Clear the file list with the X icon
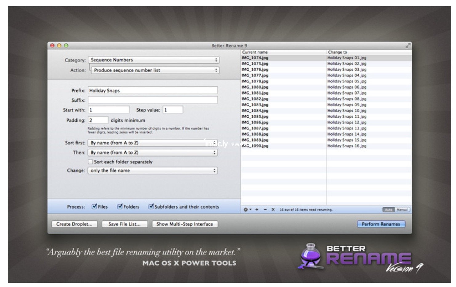The width and height of the screenshot is (456, 287). 273,210
